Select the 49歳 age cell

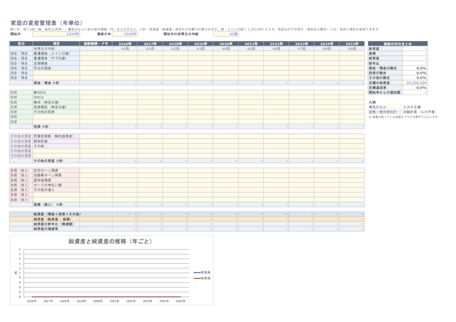pos(352,48)
